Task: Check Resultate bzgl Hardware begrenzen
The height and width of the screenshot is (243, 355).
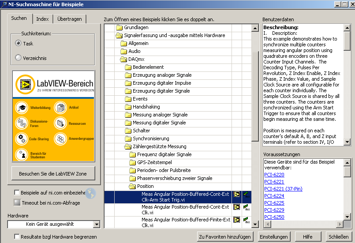Action: point(17,236)
